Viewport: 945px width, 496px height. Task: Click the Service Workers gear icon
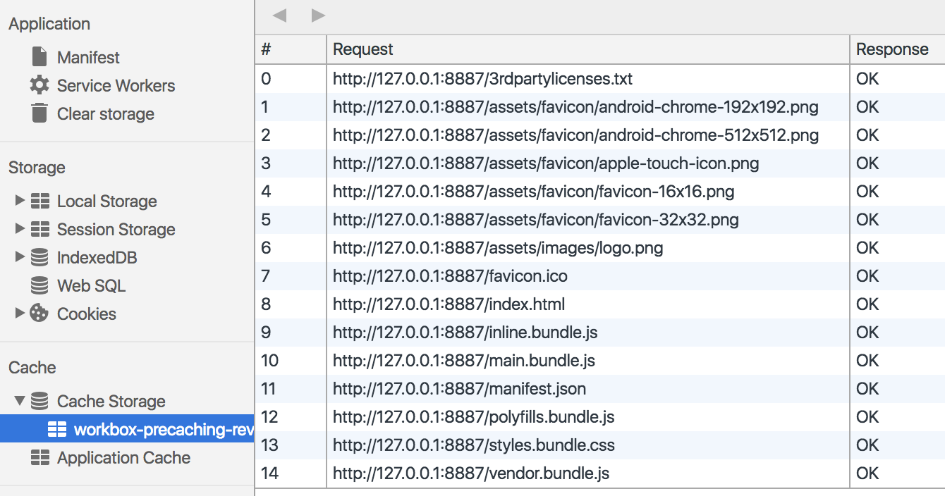coord(39,85)
